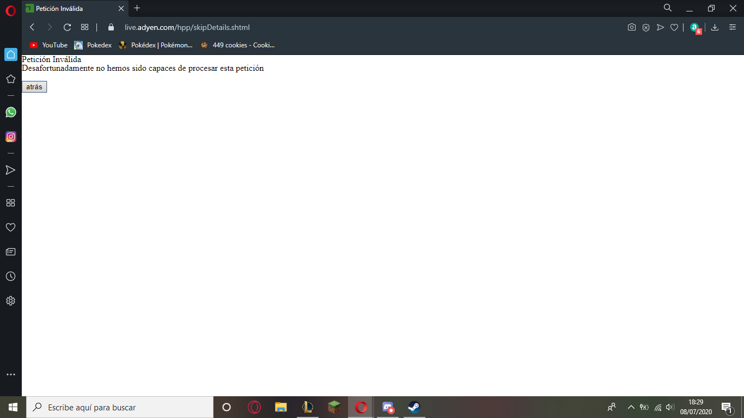Open the notification action center
The width and height of the screenshot is (744, 418).
point(727,407)
